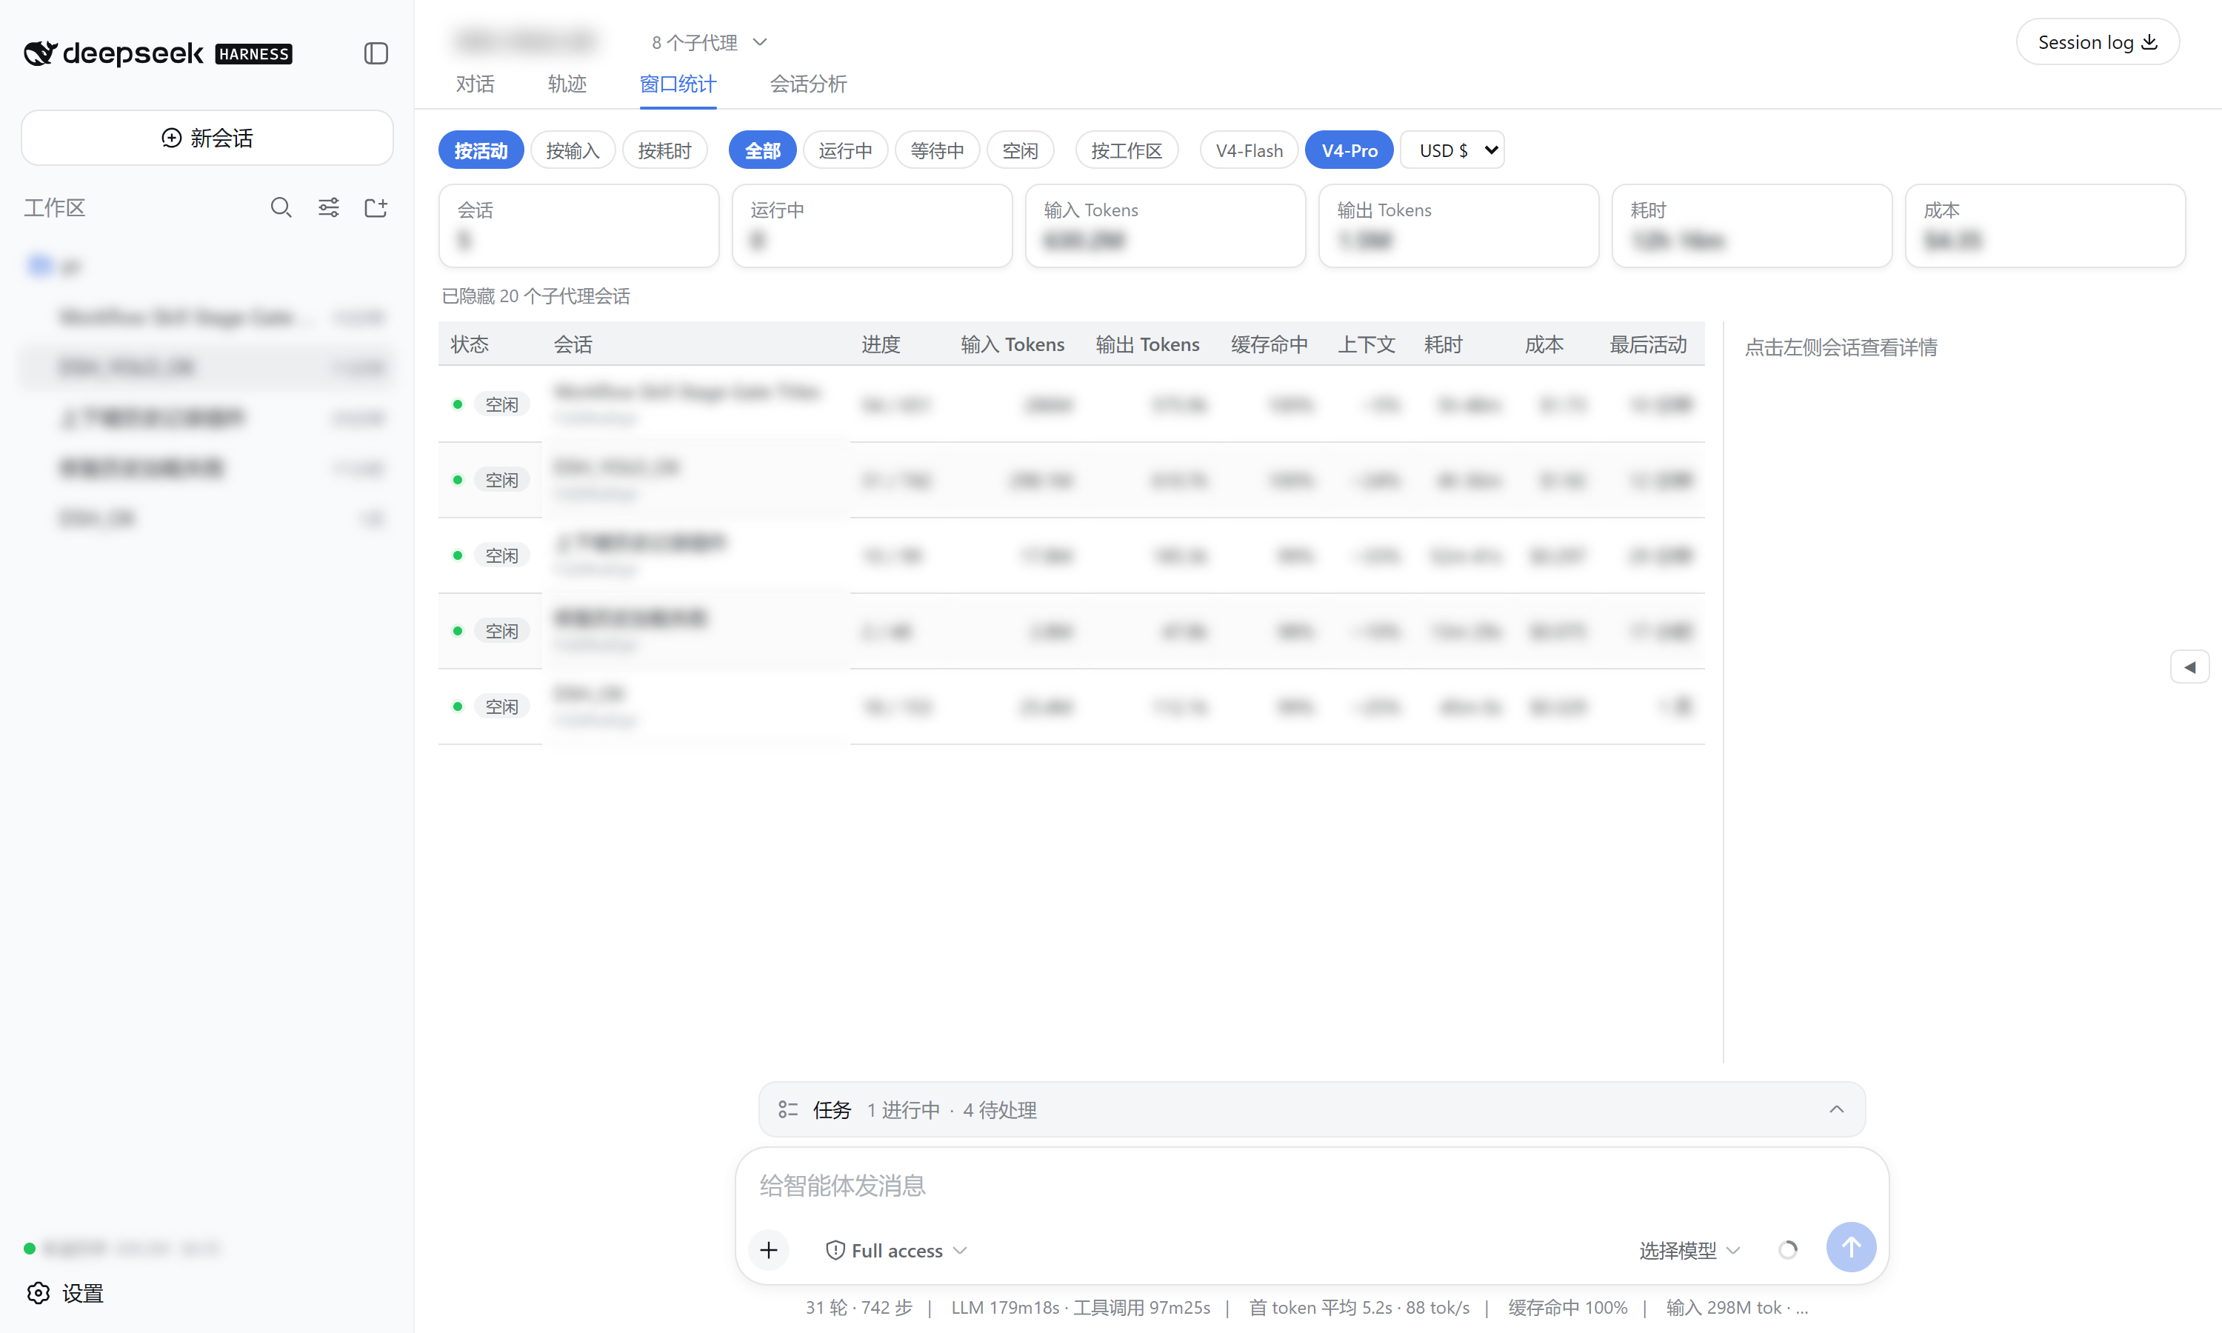Click the 工作区 sidebar heading
Viewport: 2222px width, 1333px height.
click(x=55, y=207)
